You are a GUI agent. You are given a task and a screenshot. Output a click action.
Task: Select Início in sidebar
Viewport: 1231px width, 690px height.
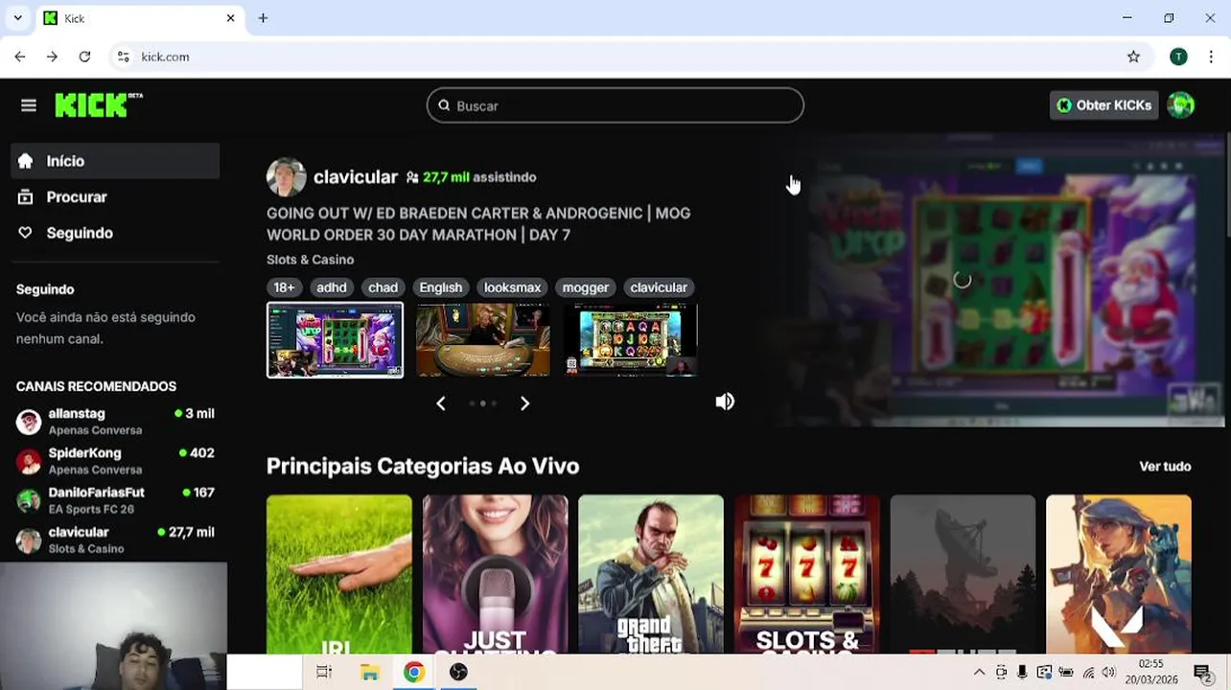(115, 161)
